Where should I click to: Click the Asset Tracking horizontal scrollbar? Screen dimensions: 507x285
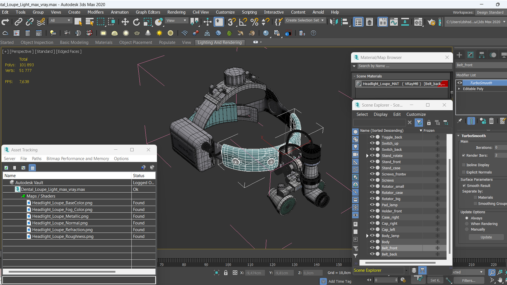(62, 272)
